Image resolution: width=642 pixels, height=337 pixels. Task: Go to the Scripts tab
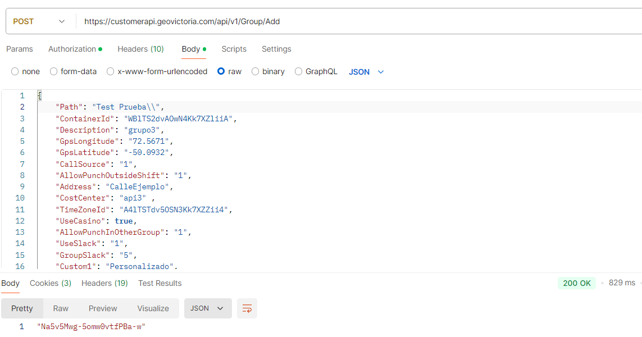tap(234, 49)
